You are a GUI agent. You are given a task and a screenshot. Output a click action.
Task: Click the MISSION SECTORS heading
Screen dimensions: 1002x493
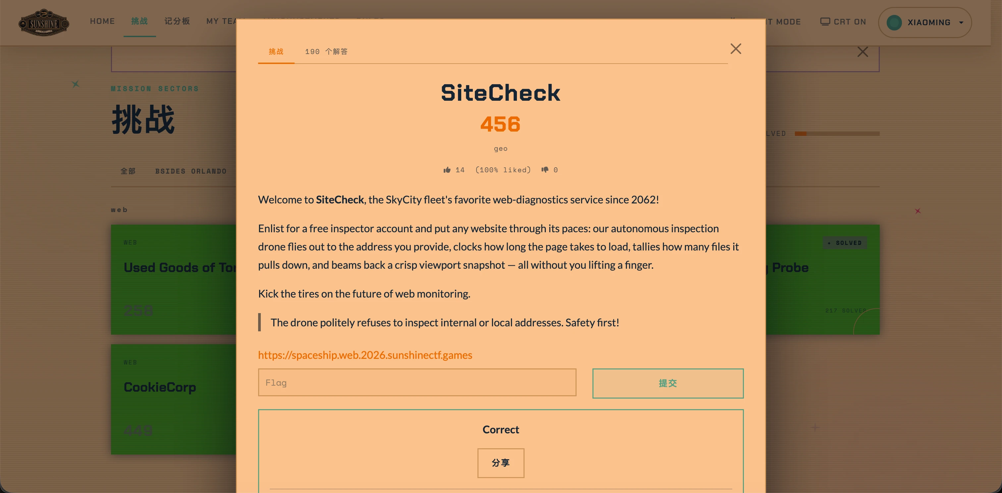(155, 89)
